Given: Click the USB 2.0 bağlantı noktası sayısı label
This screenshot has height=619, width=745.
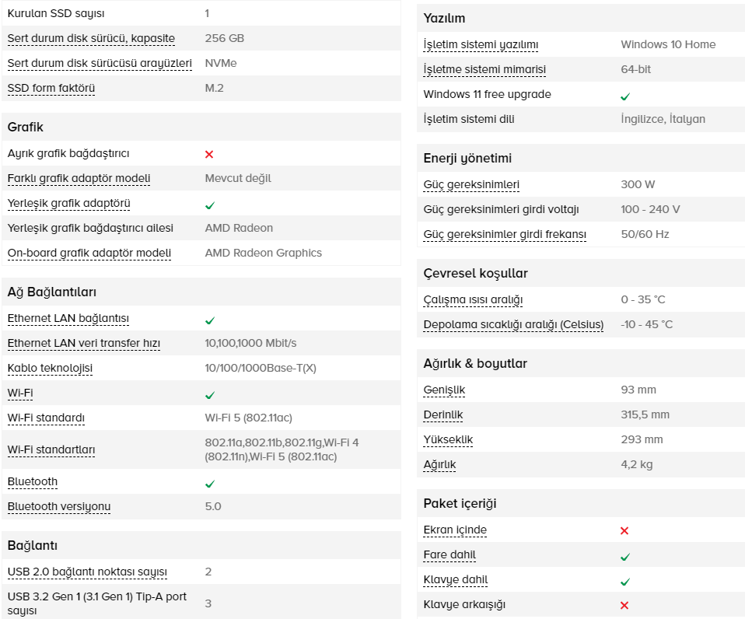Looking at the screenshot, I should [87, 572].
